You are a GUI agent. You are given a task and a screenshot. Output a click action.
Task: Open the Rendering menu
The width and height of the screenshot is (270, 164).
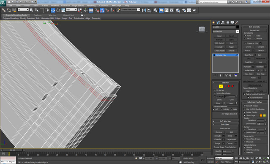[x=91, y=5]
